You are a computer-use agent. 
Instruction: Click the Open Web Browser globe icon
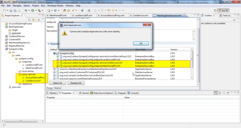pos(82,11)
